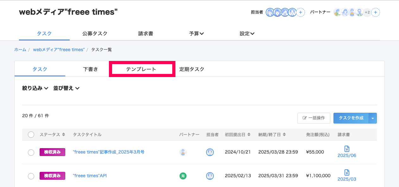This screenshot has height=187, width=399.
Task: Open the 2025/06 invoice document icon
Action: coord(347,148)
